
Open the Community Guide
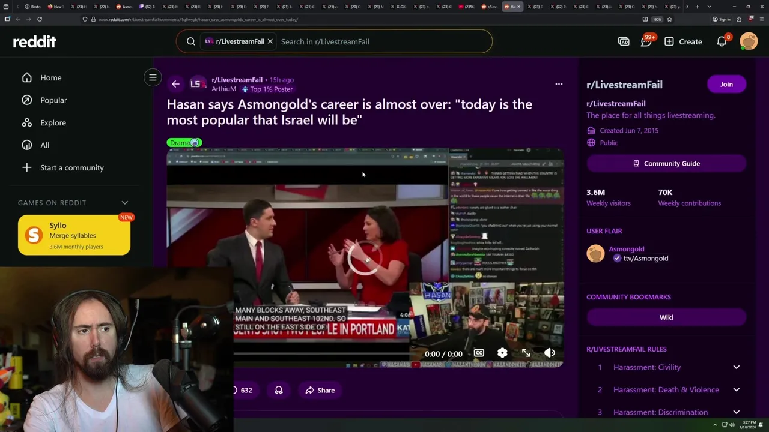(x=666, y=163)
